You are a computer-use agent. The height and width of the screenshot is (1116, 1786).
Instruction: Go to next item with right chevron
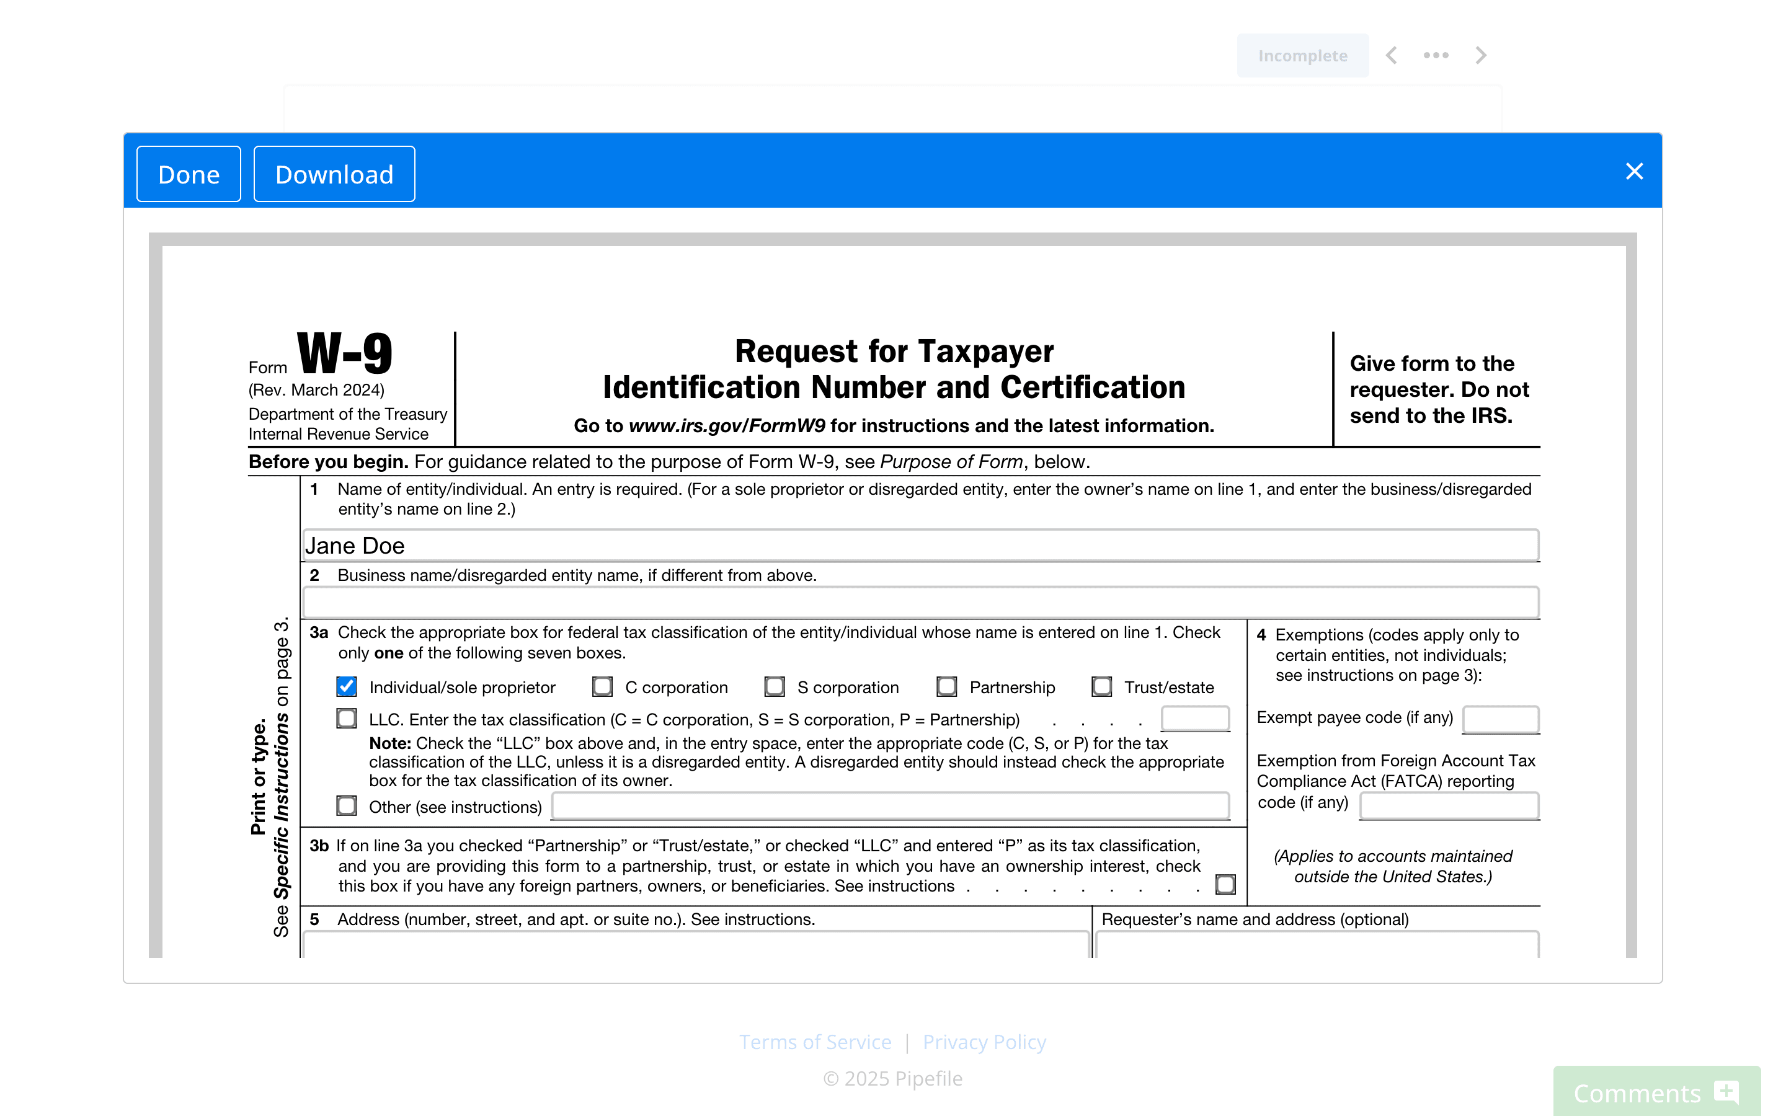click(x=1480, y=55)
